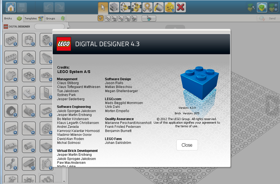Open the wedge plates brick category
The image size is (280, 184).
tap(46, 75)
